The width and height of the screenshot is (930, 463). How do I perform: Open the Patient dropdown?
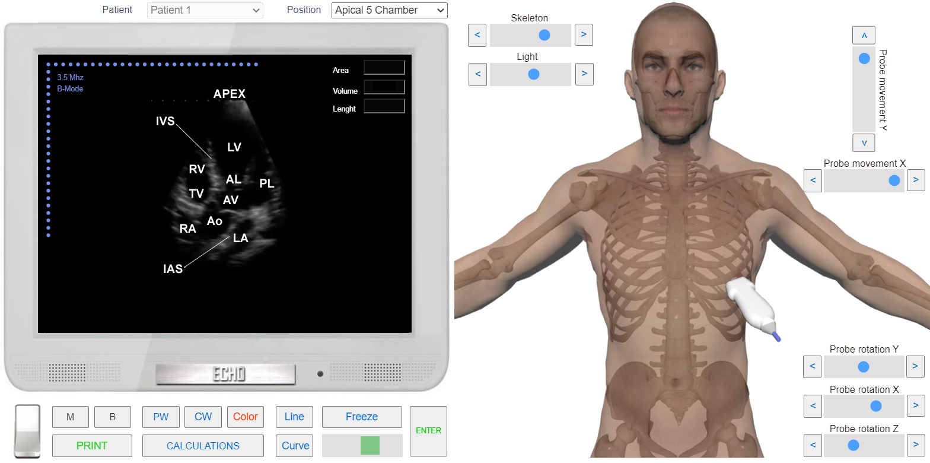[x=205, y=10]
